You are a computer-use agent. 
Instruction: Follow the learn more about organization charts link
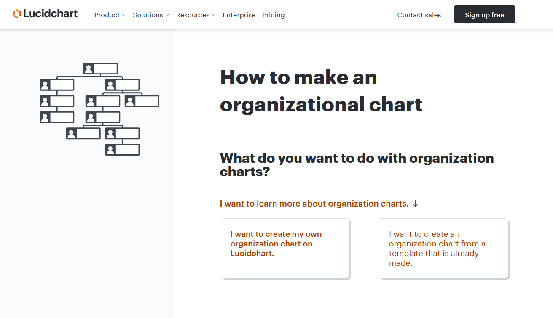click(x=314, y=204)
